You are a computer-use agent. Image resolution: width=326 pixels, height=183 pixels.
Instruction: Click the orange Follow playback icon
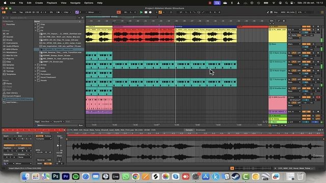[x=119, y=12]
